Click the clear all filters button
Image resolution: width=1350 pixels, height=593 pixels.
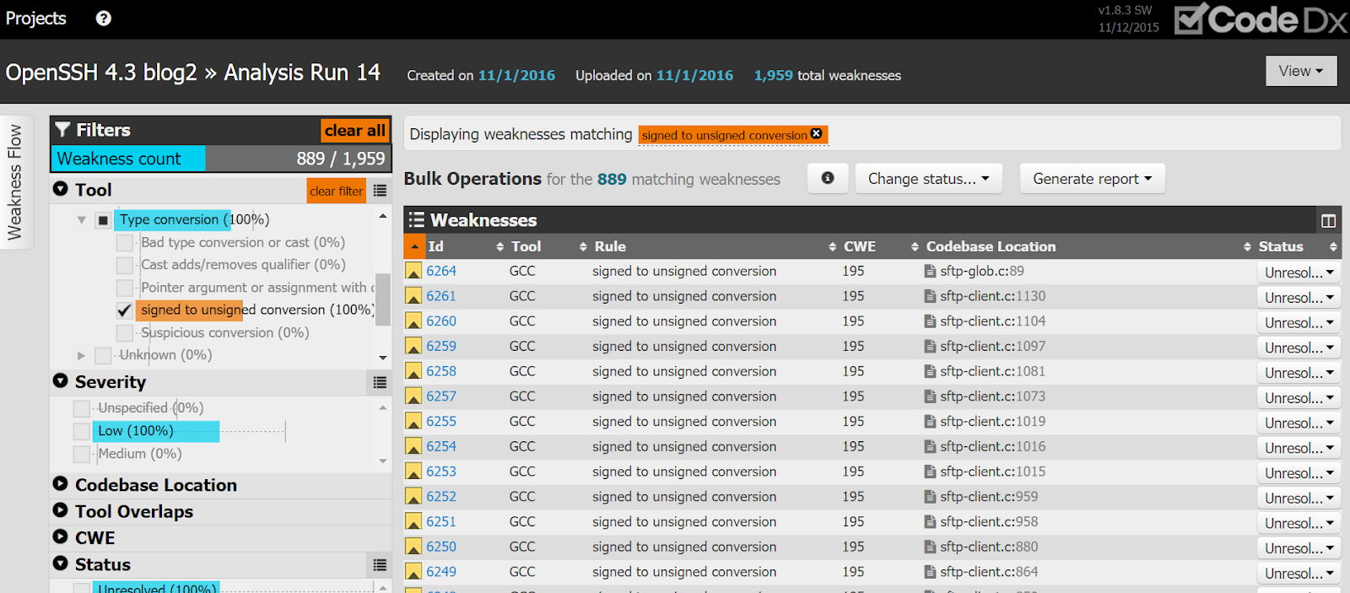coord(355,130)
